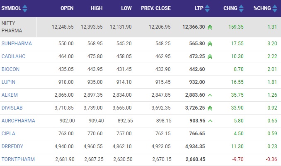Click the uptrend arrow beside SUNPHARMA's LTP
281x166 pixels.
point(210,44)
